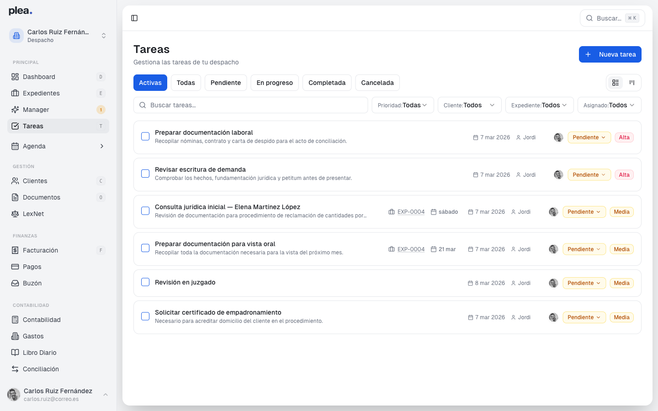Expand the Cliente filter set to Todos
The height and width of the screenshot is (411, 658).
coord(469,105)
